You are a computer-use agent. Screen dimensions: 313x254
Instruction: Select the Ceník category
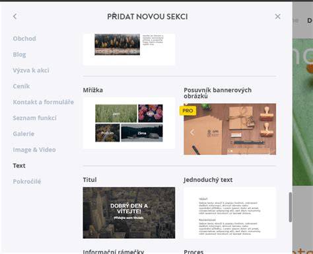pyautogui.click(x=21, y=86)
